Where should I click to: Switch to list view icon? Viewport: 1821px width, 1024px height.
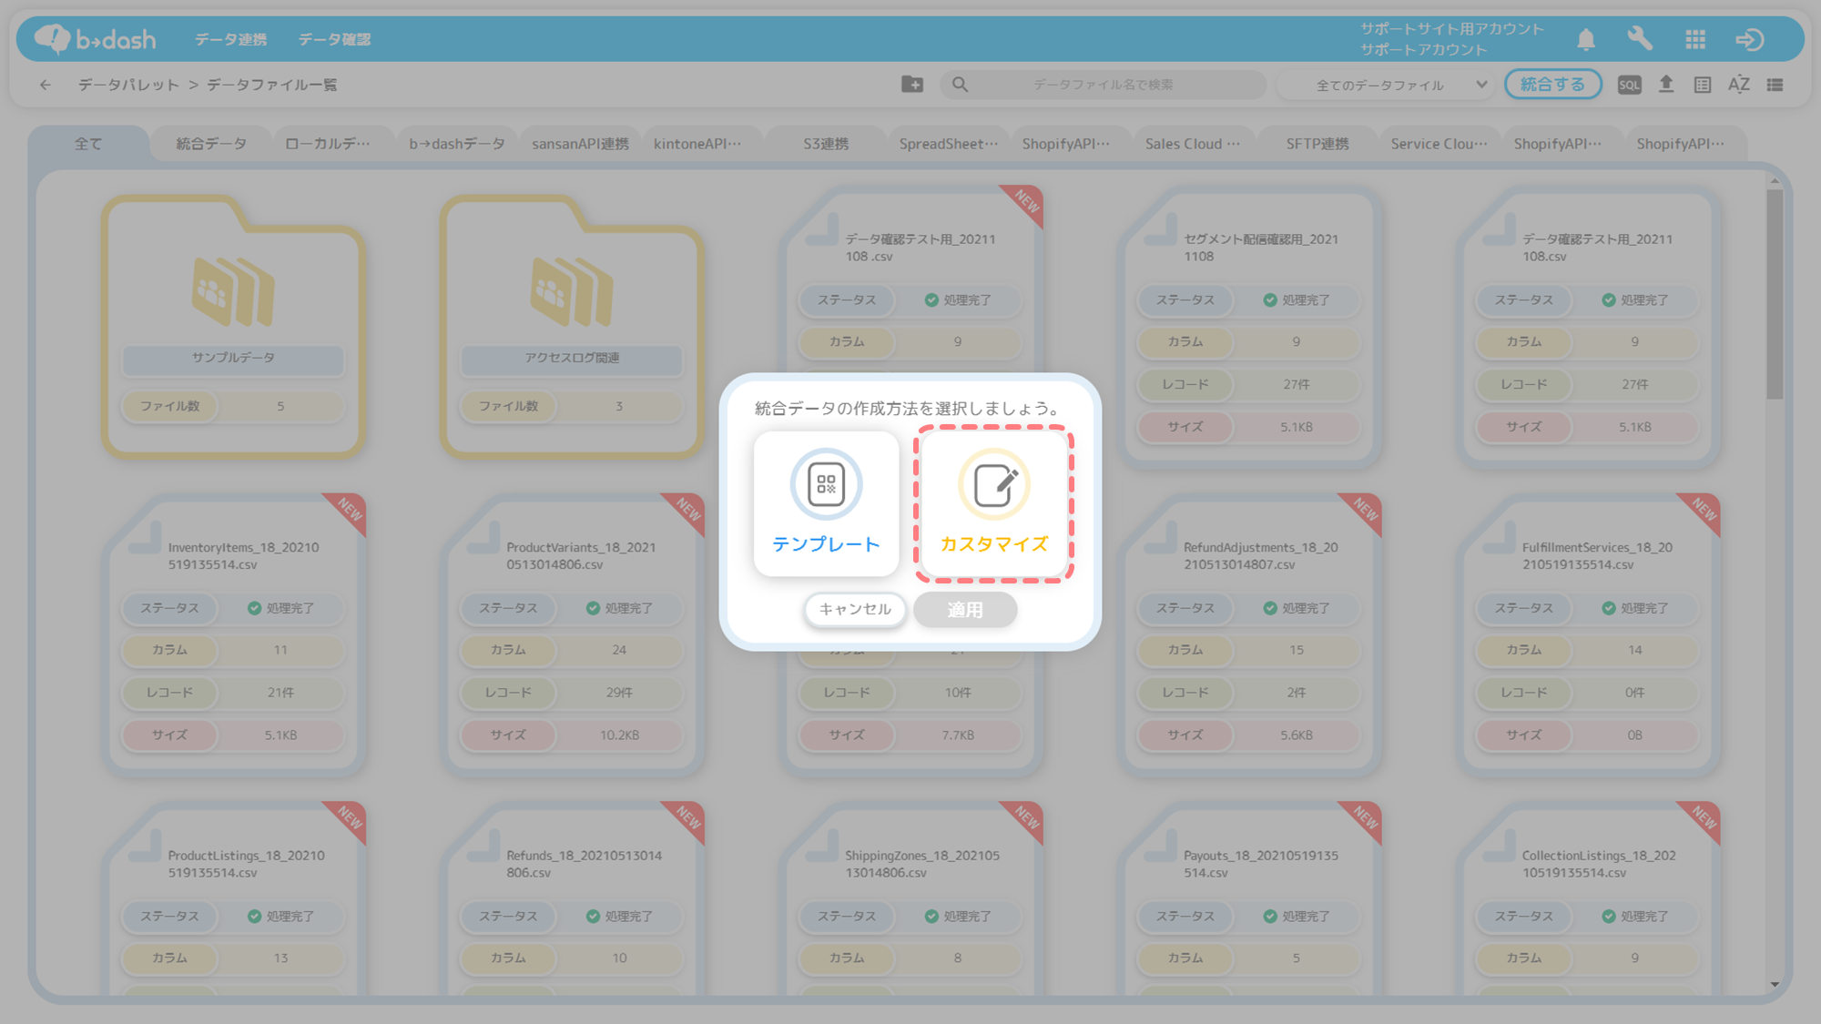[x=1775, y=85]
